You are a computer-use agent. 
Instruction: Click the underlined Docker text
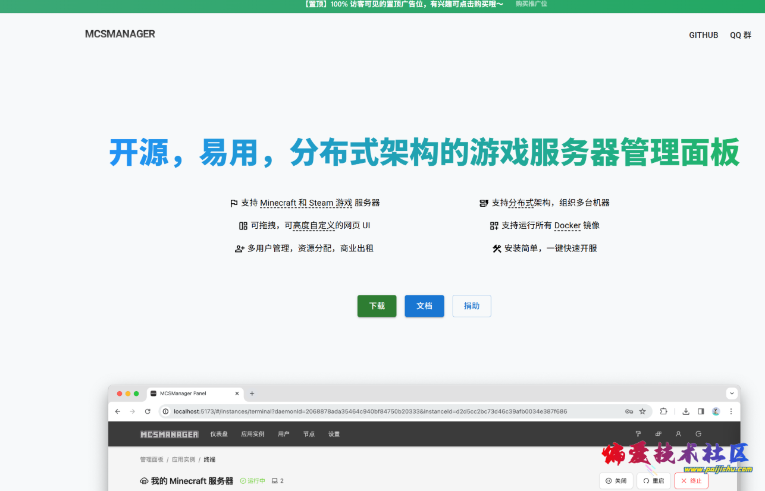coord(568,225)
